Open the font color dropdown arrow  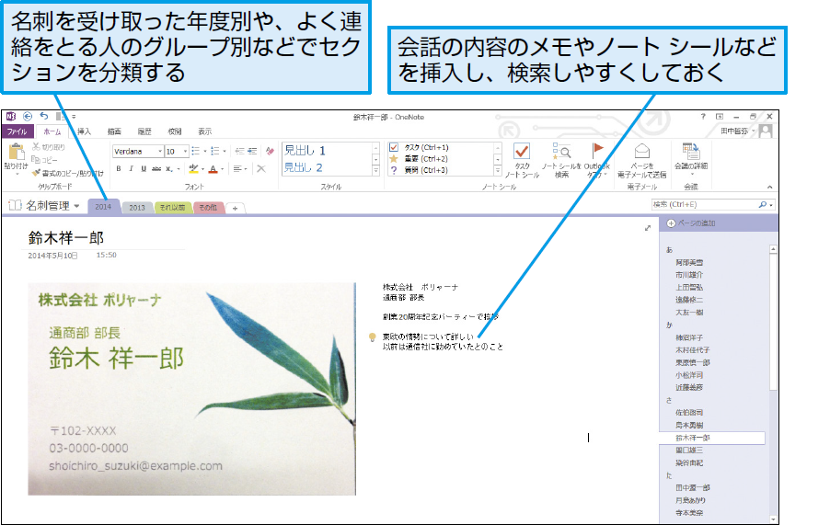point(223,169)
